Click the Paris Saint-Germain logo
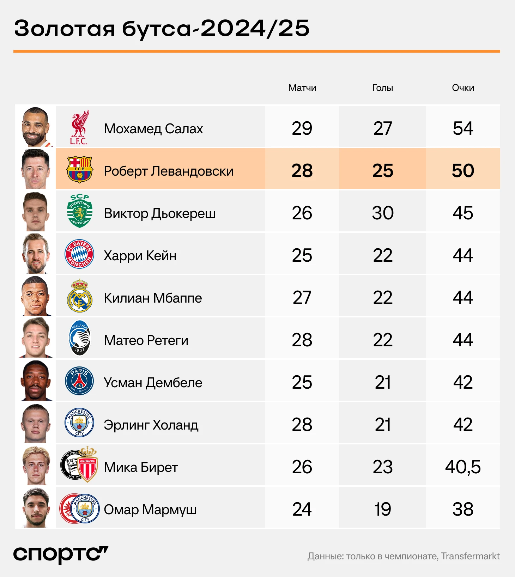This screenshot has height=577, width=515. tap(79, 381)
